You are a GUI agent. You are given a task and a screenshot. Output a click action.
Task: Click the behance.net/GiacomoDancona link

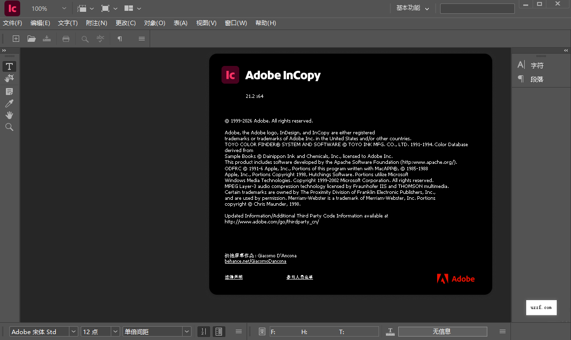(255, 261)
